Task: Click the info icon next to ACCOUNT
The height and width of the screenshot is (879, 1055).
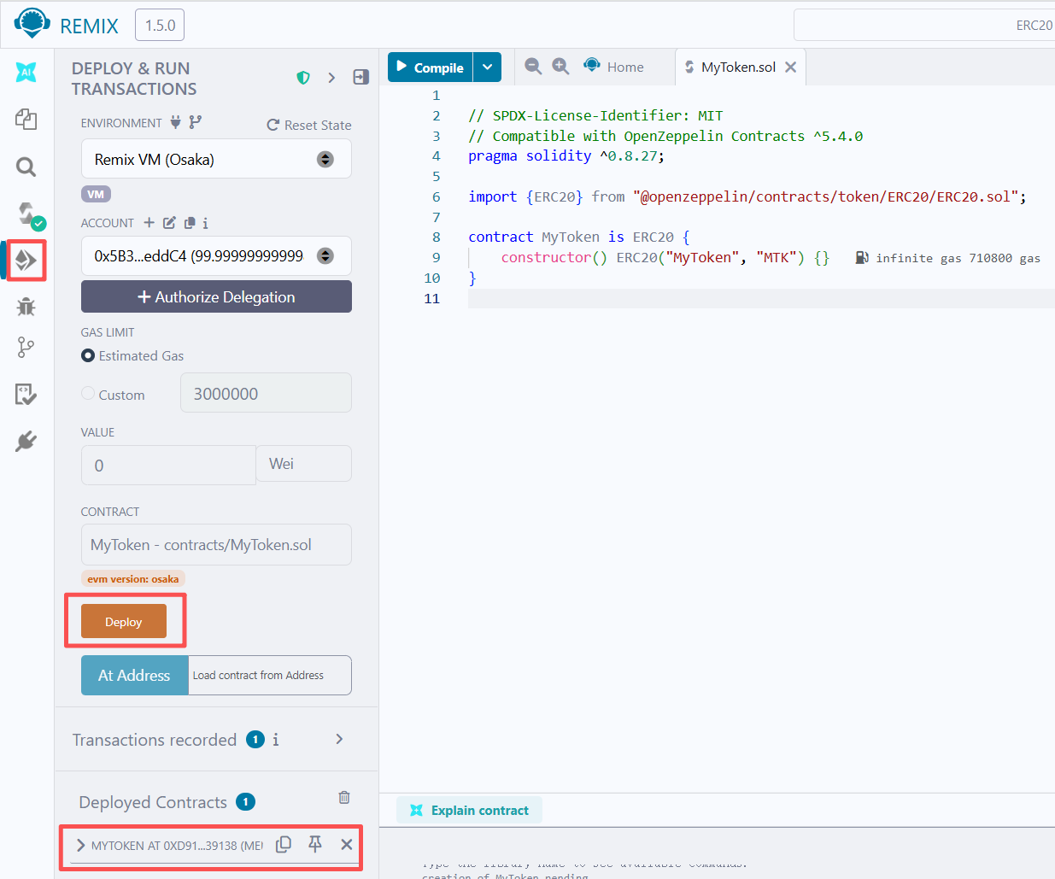Action: pos(205,223)
